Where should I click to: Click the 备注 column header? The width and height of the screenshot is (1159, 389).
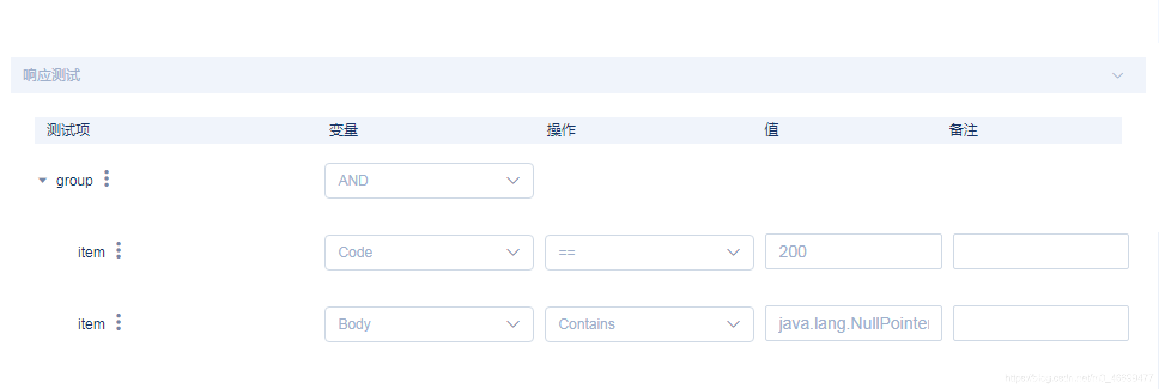963,130
